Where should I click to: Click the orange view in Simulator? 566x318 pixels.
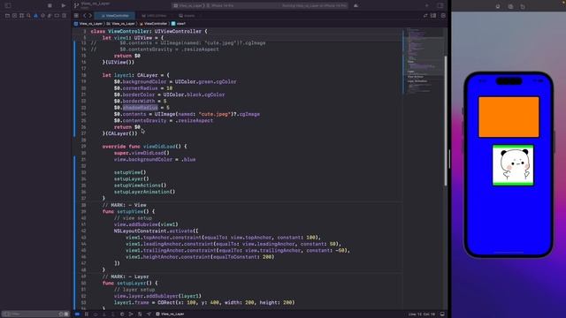pos(509,117)
